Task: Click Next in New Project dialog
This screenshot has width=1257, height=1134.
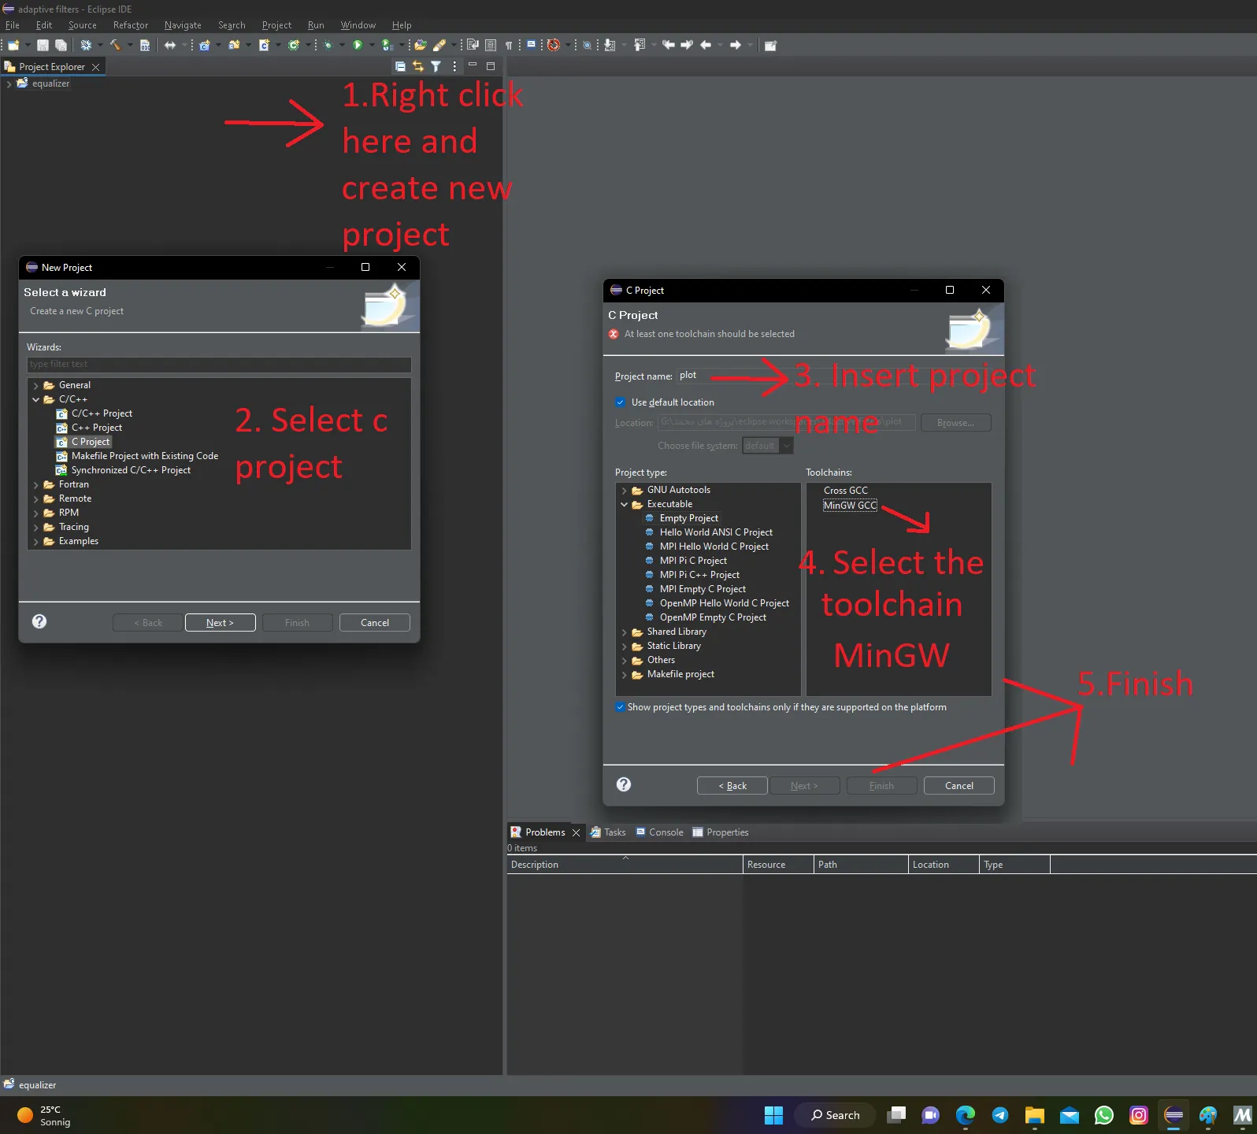Action: click(x=221, y=623)
